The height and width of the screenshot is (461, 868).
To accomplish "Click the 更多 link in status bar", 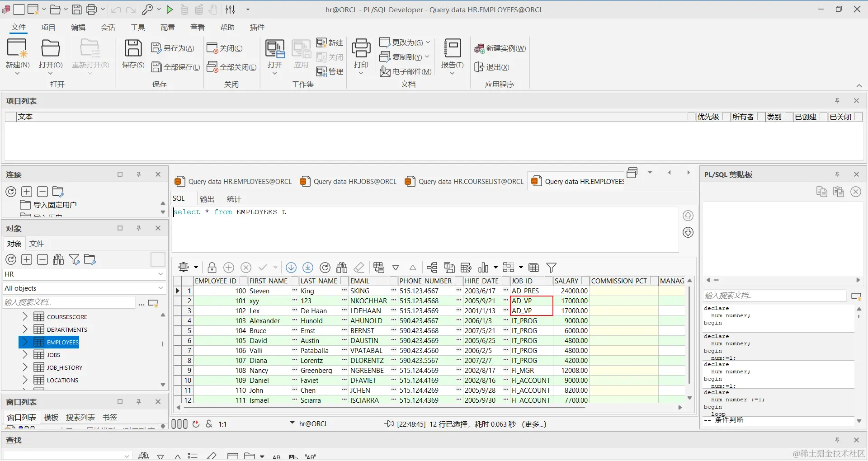I will point(534,424).
